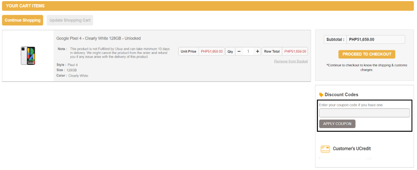417x170 pixels.
Task: Click the Color: Clearly White attribute
Action: click(72, 76)
